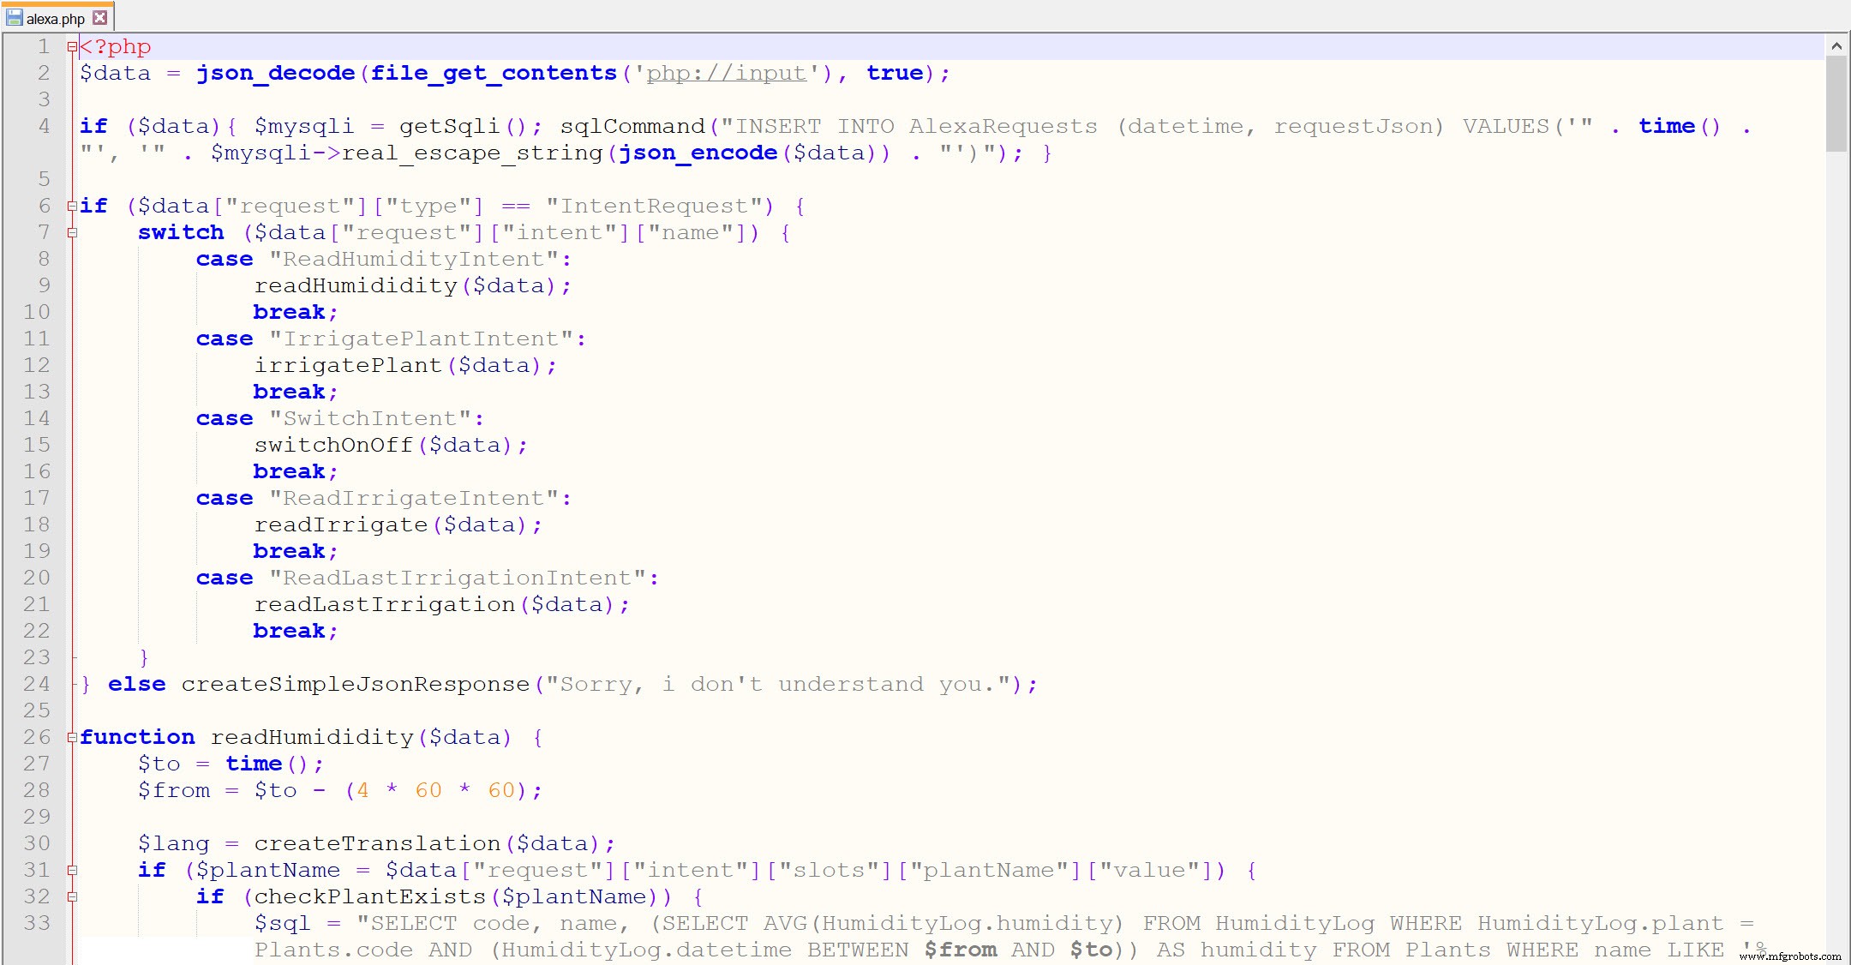The image size is (1851, 965).
Task: Collapse the IntentRequest if block on line 6
Action: 73,206
